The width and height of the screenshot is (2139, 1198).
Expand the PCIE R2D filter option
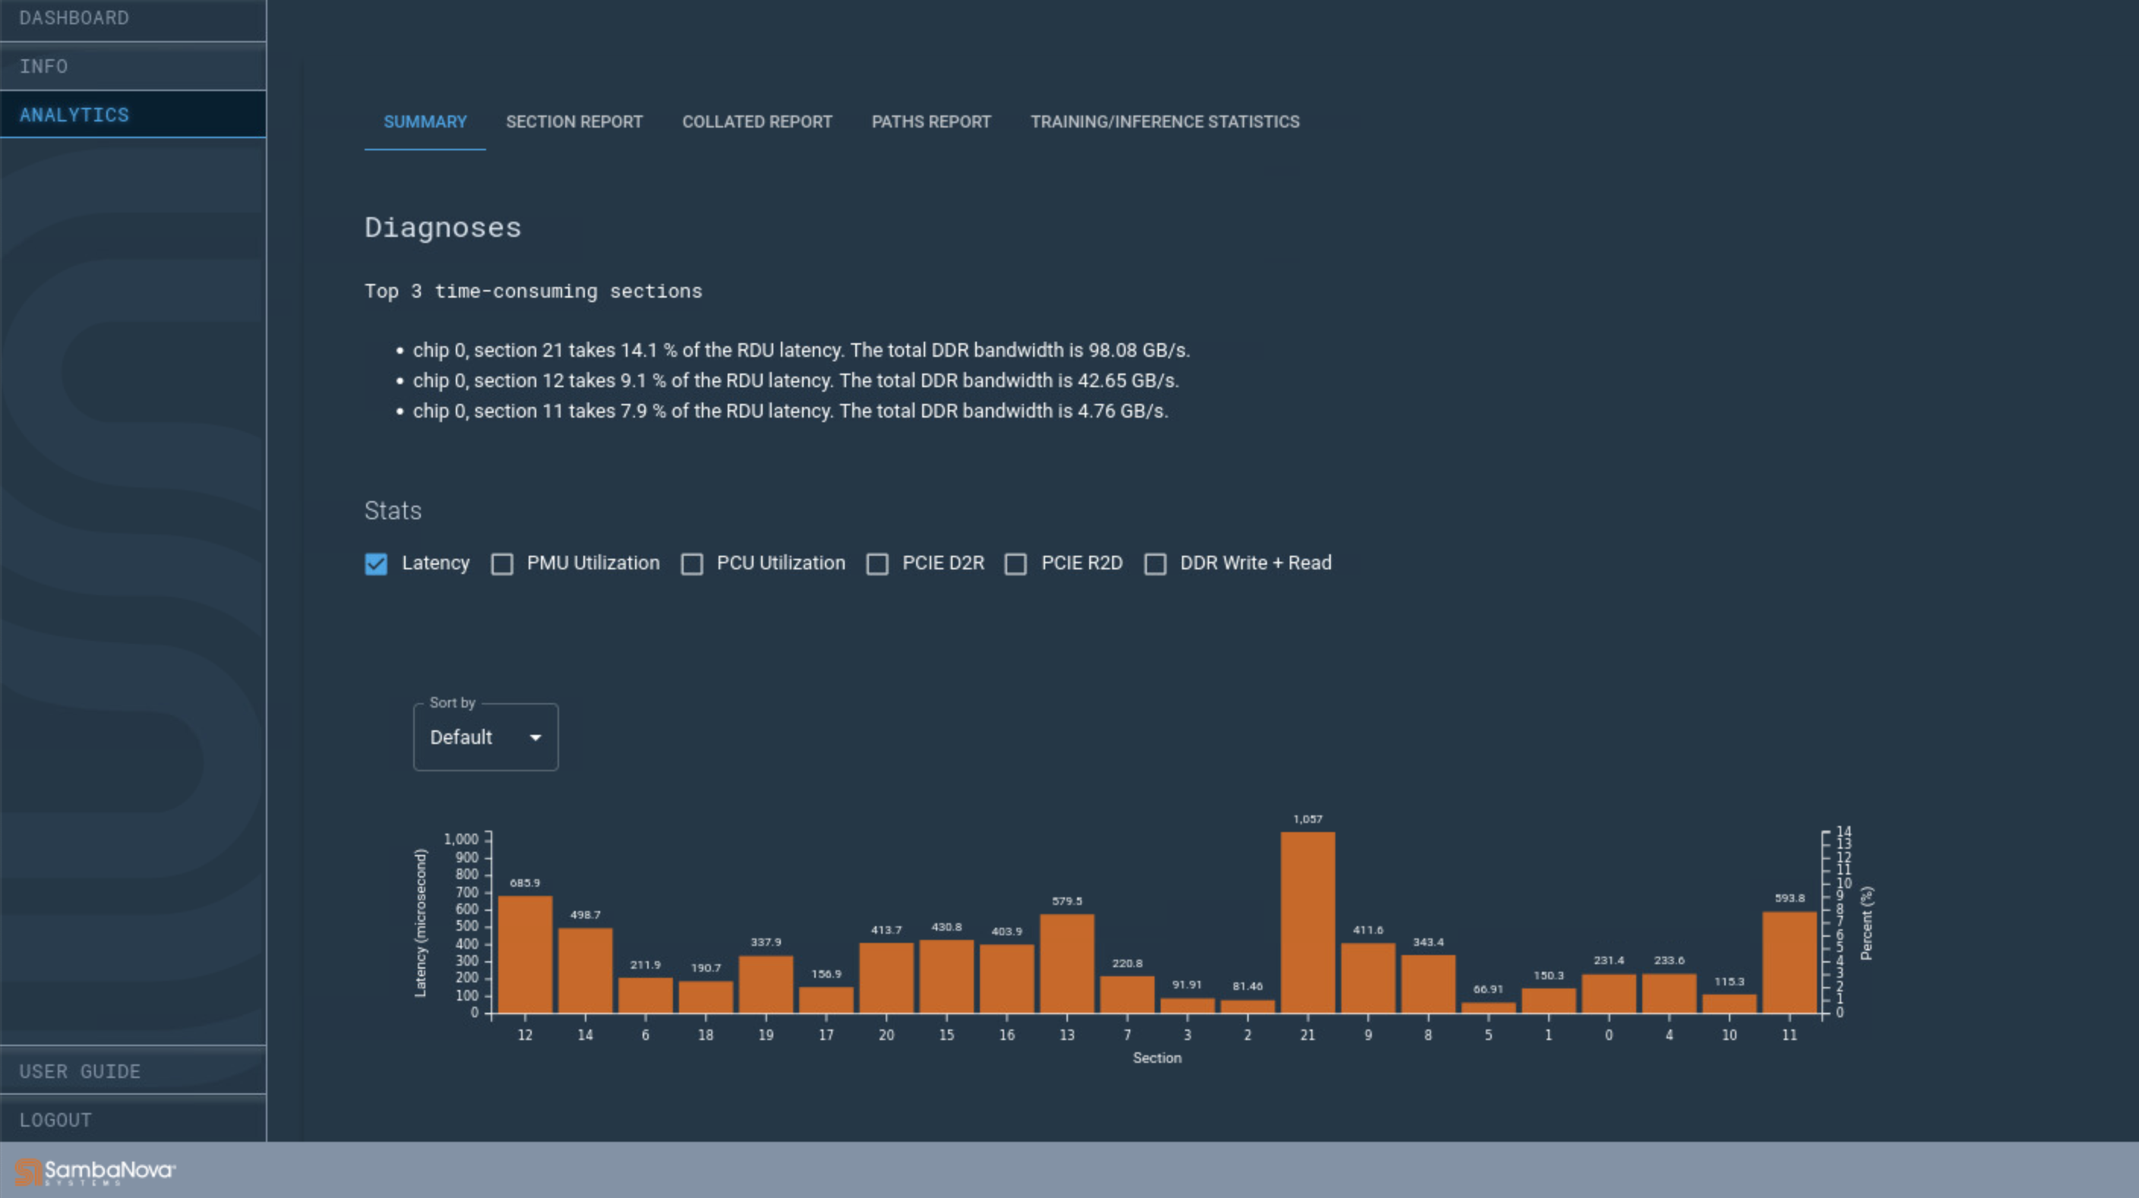pyautogui.click(x=1016, y=564)
